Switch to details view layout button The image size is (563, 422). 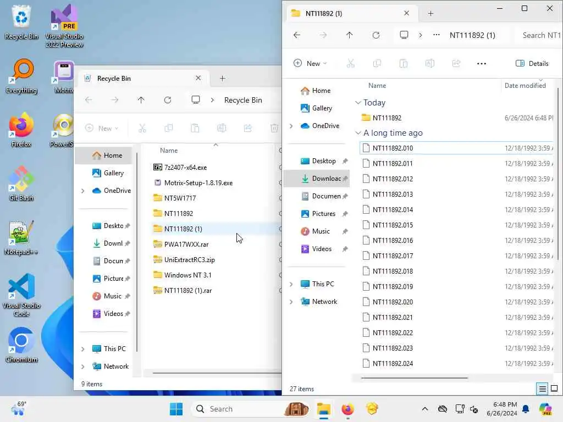(x=542, y=388)
